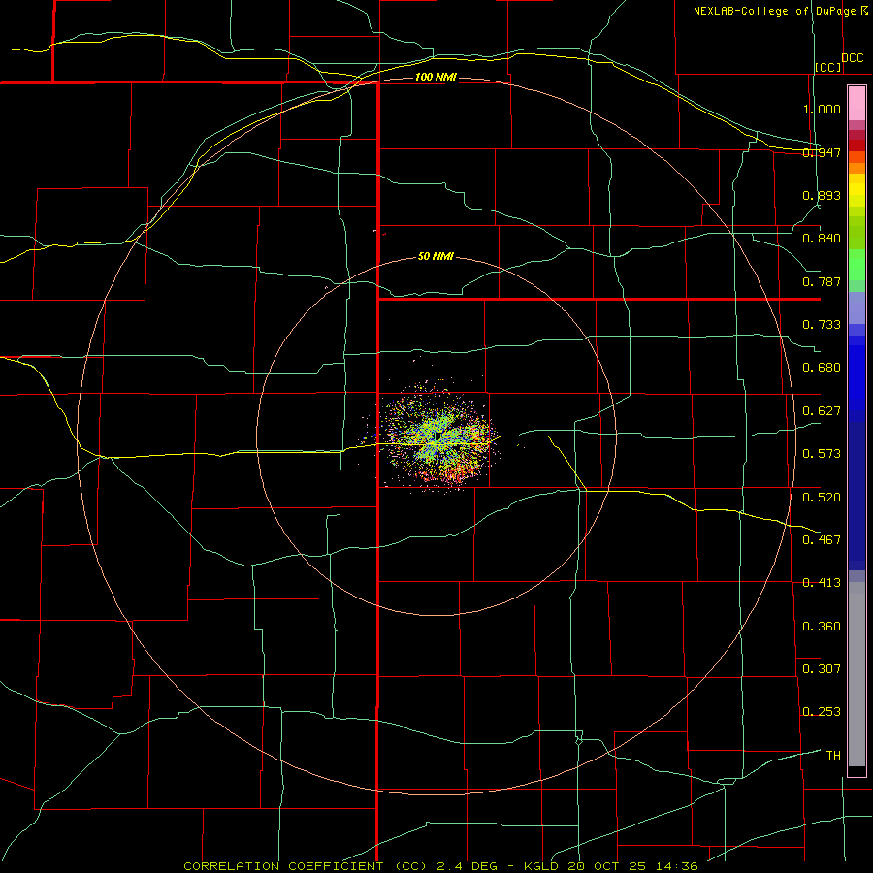Screen dimensions: 873x873
Task: Select the 0.840 value on the color scale
Action: pos(822,239)
